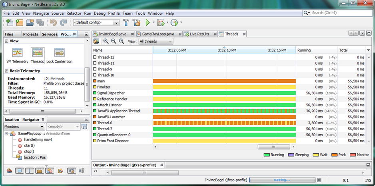Collapse the View section
This screenshot has height=186, width=375.
coord(6,41)
